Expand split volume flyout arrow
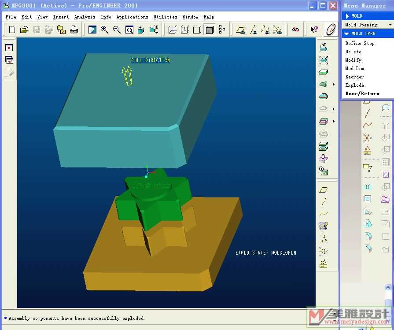This screenshot has height=330, width=394. coord(333,121)
